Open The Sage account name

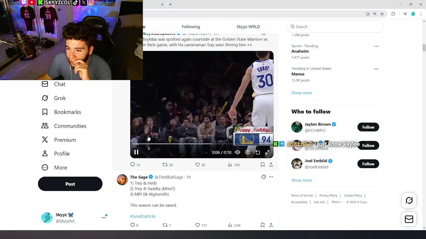pyautogui.click(x=138, y=177)
